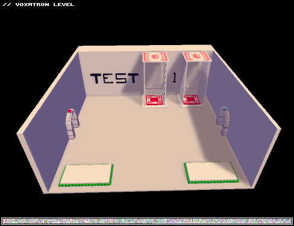Click the left green-bordered platform
Viewport: 294px width, 226px height.
[x=86, y=176]
